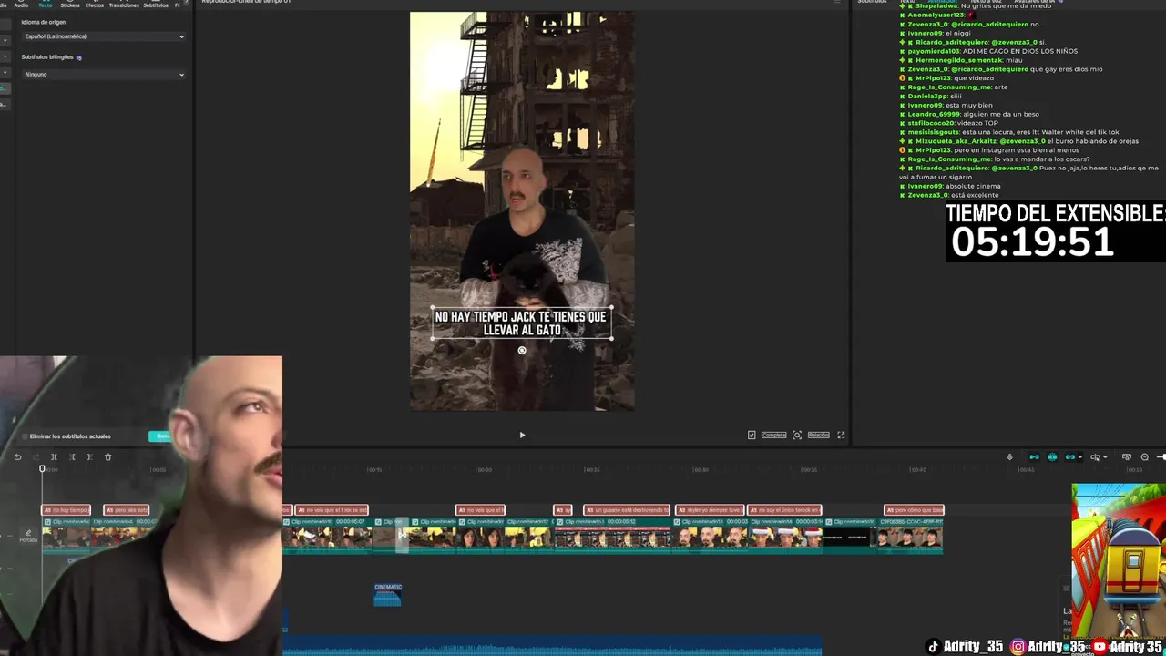Open the linkage dropdown arrow

1079,456
